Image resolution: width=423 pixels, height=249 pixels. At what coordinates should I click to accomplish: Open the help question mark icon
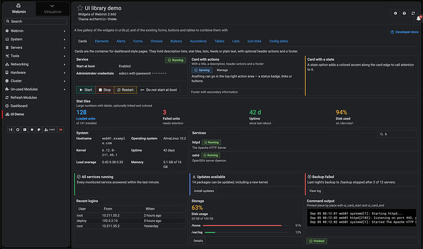point(404,13)
